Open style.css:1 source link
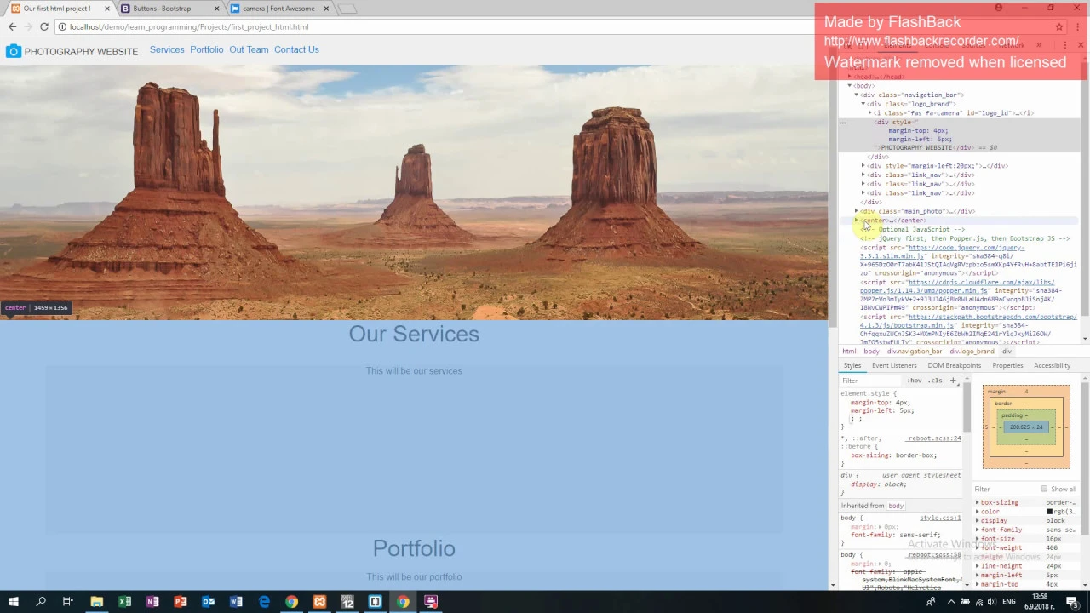Viewport: 1090px width, 613px height. pyautogui.click(x=940, y=518)
